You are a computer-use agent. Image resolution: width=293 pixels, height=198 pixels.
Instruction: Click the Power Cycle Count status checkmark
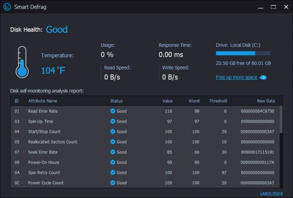pyautogui.click(x=113, y=182)
